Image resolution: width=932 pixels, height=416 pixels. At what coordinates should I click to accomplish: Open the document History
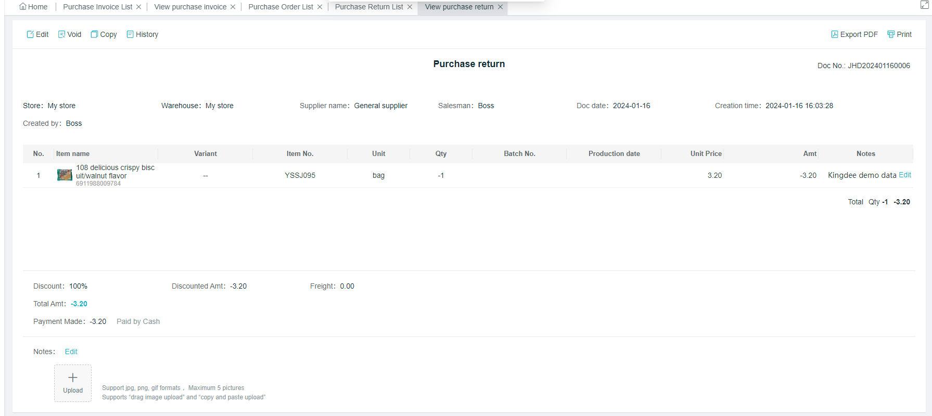pos(142,34)
